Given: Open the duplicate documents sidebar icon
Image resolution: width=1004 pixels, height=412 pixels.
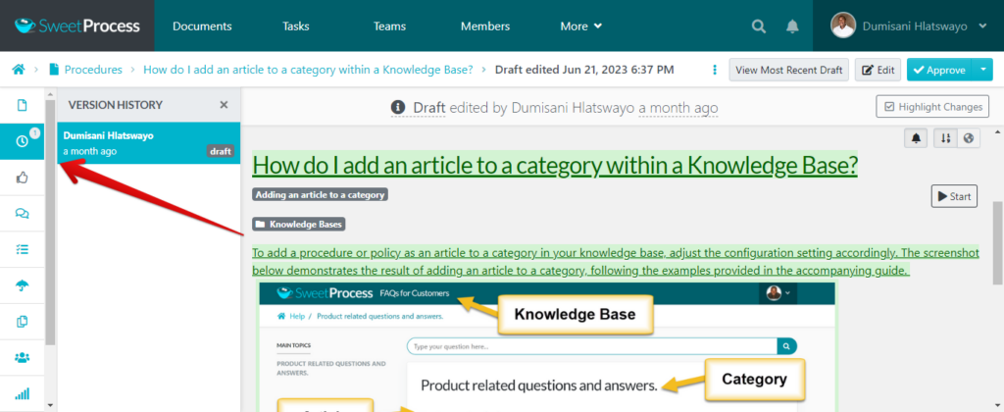Looking at the screenshot, I should pos(22,322).
